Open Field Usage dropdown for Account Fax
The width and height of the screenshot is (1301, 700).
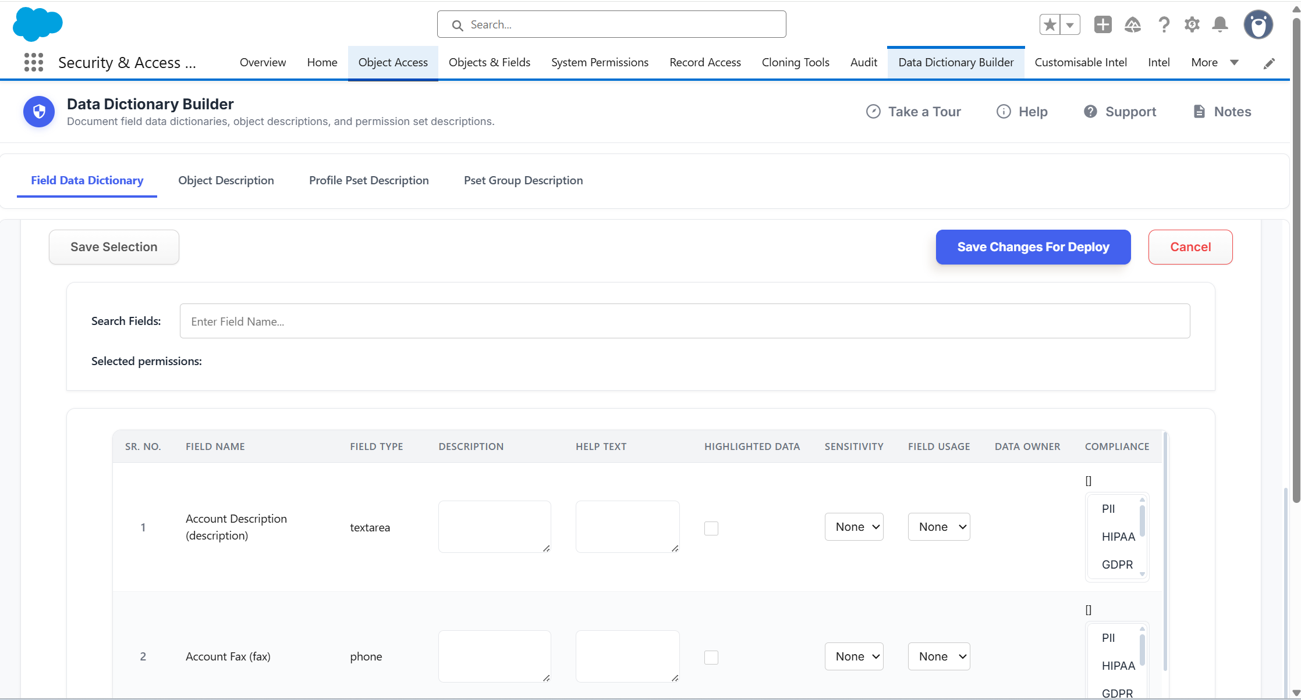tap(939, 656)
